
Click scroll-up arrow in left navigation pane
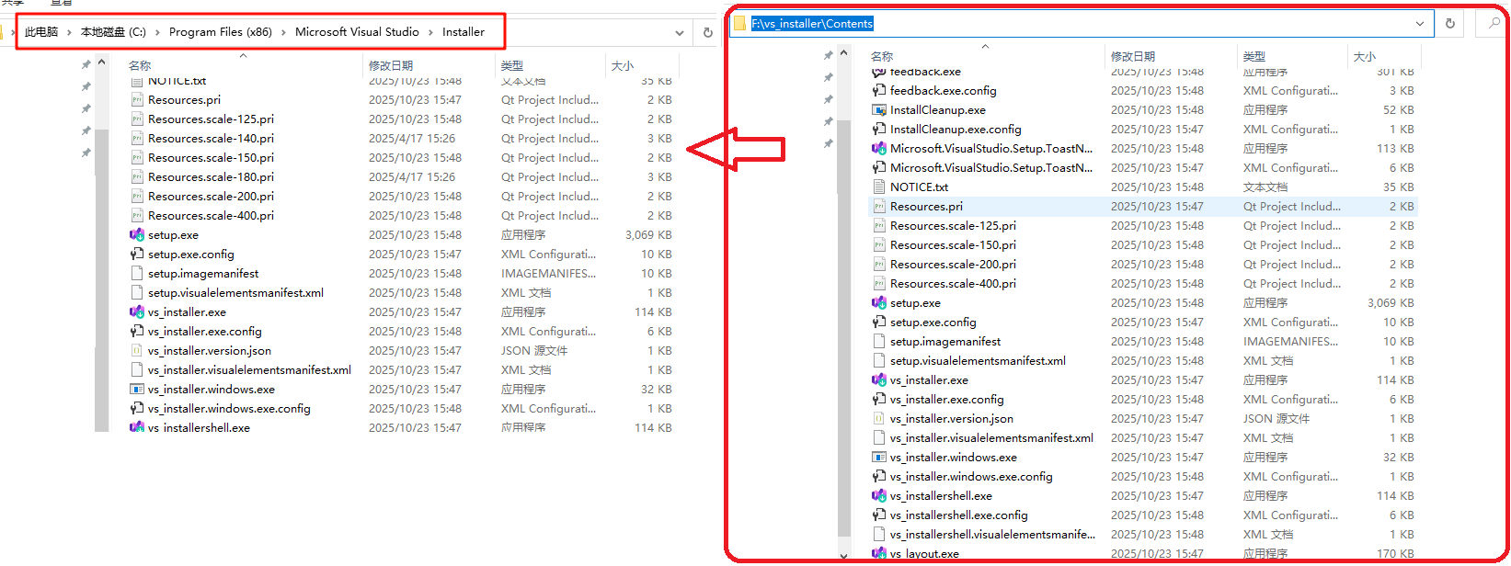pos(101,62)
